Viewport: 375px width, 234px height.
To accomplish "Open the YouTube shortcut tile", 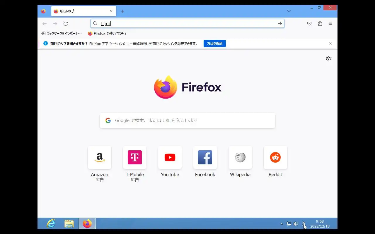I will click(170, 157).
